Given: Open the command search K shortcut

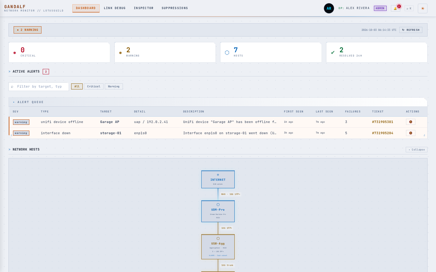Looking at the screenshot, I should tap(409, 8).
